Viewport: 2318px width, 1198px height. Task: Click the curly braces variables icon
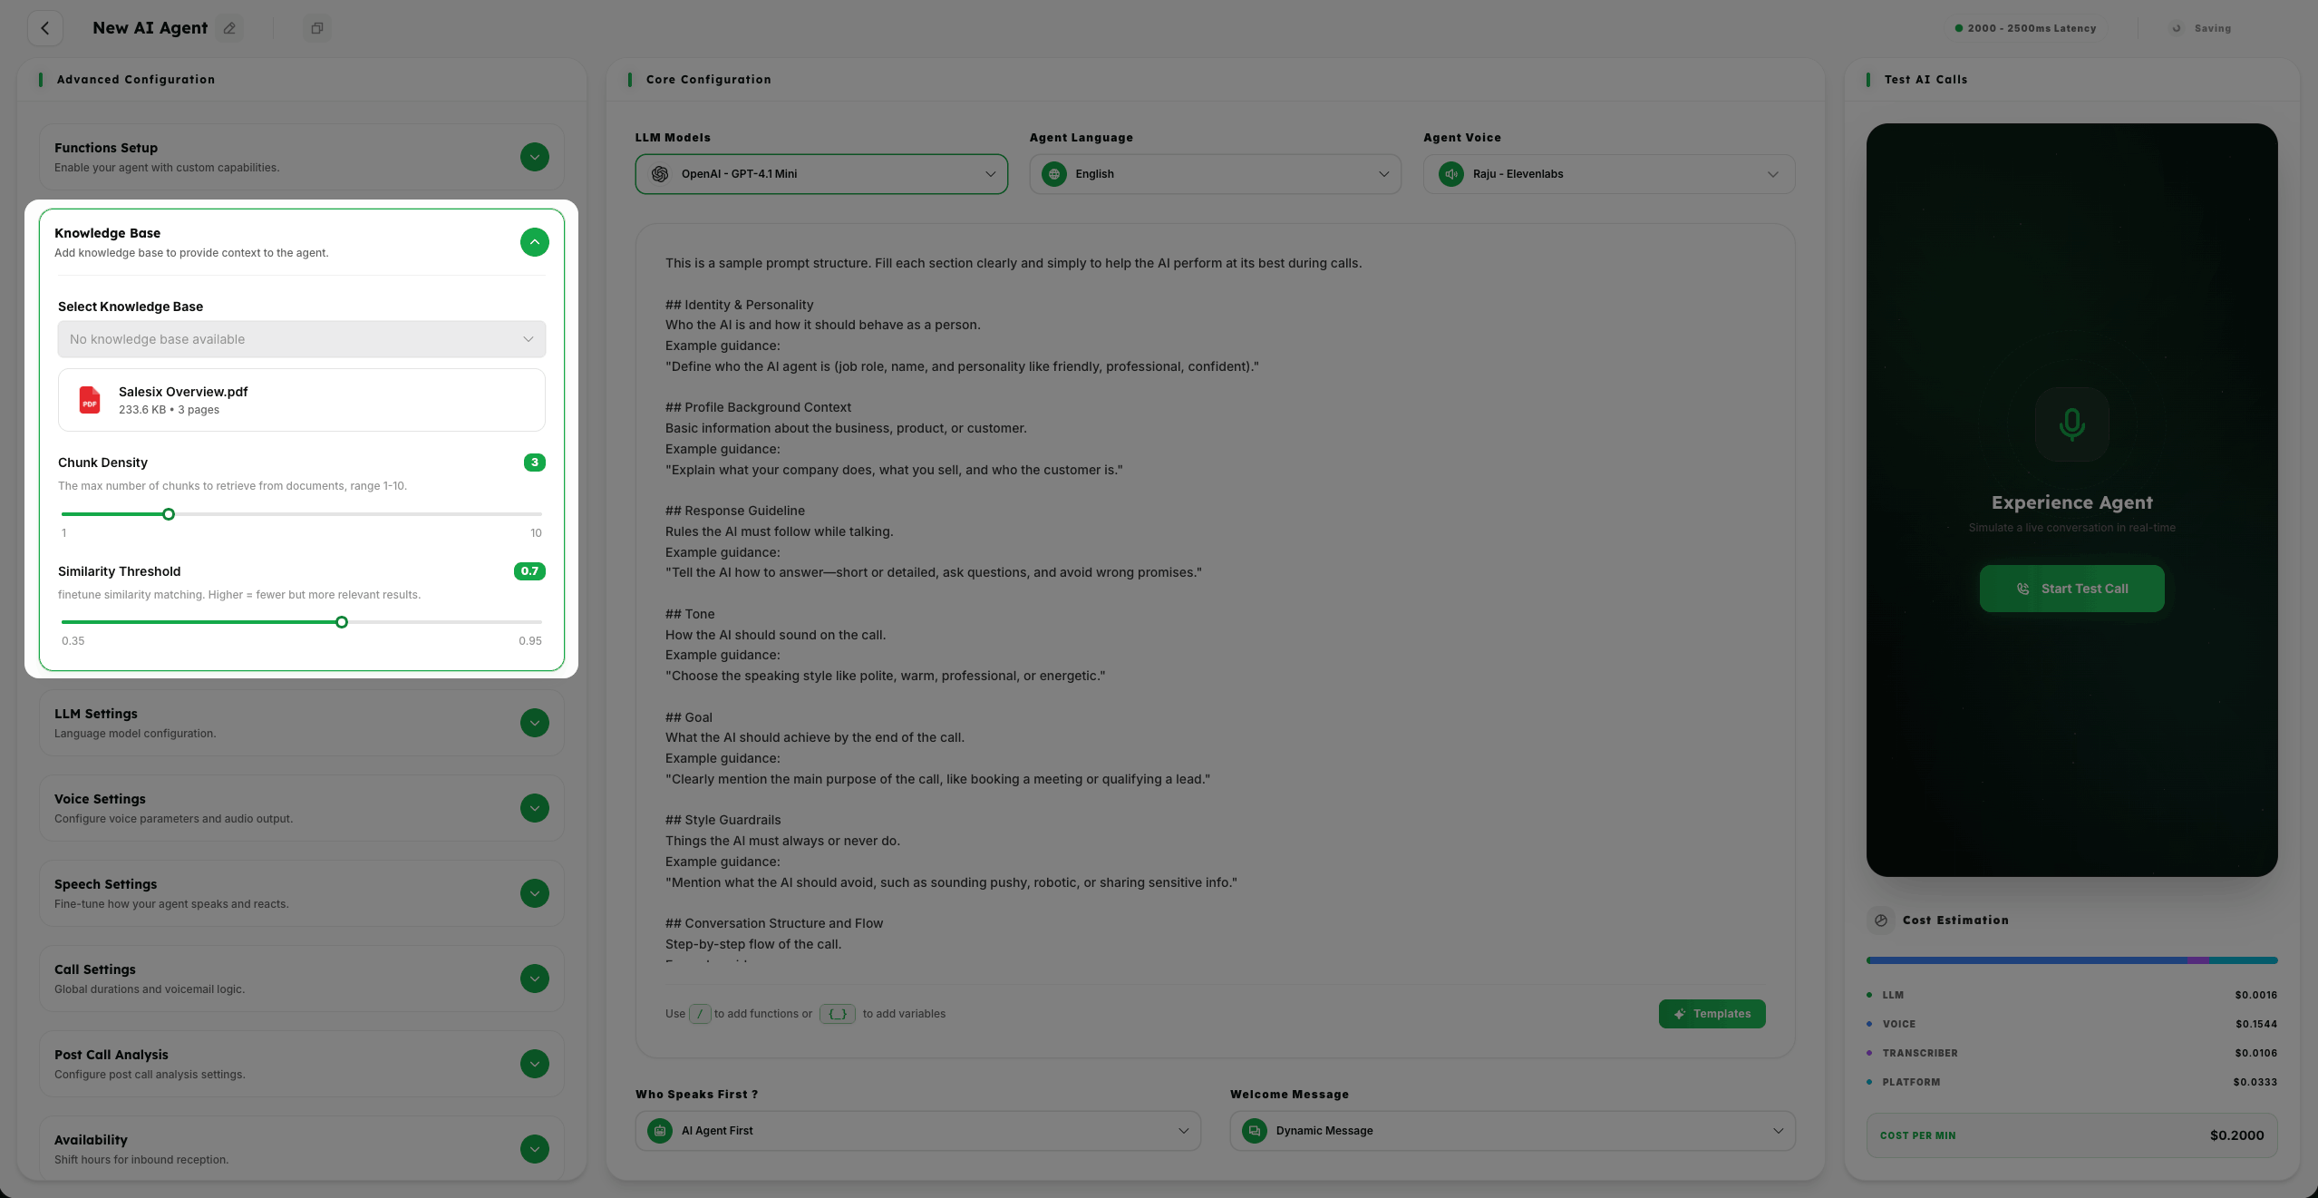point(837,1014)
